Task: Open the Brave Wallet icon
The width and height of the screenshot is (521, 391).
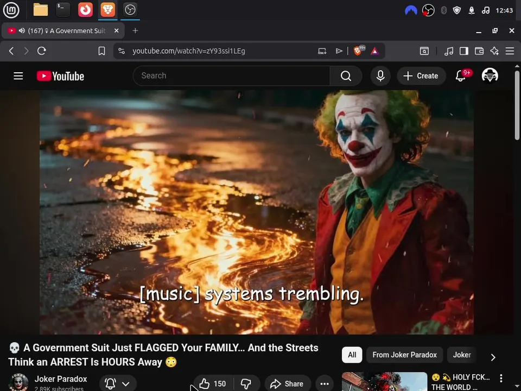Action: (479, 51)
